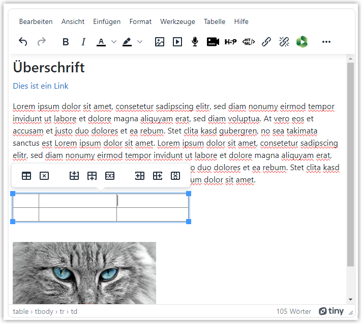This screenshot has width=362, height=324.
Task: Insert an image via toolbar icon
Action: (160, 42)
